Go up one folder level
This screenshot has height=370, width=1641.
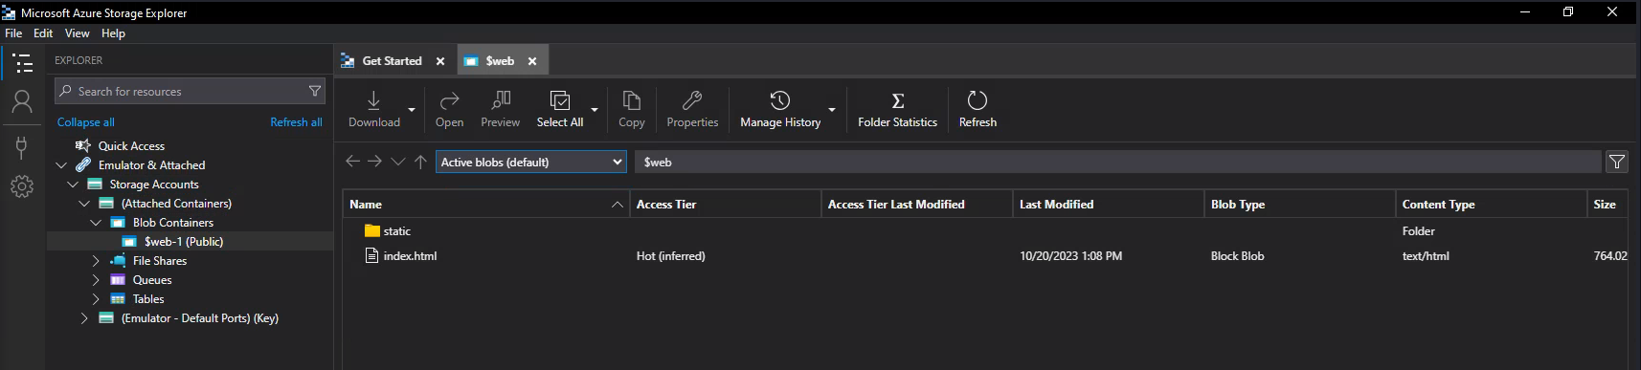(x=420, y=162)
